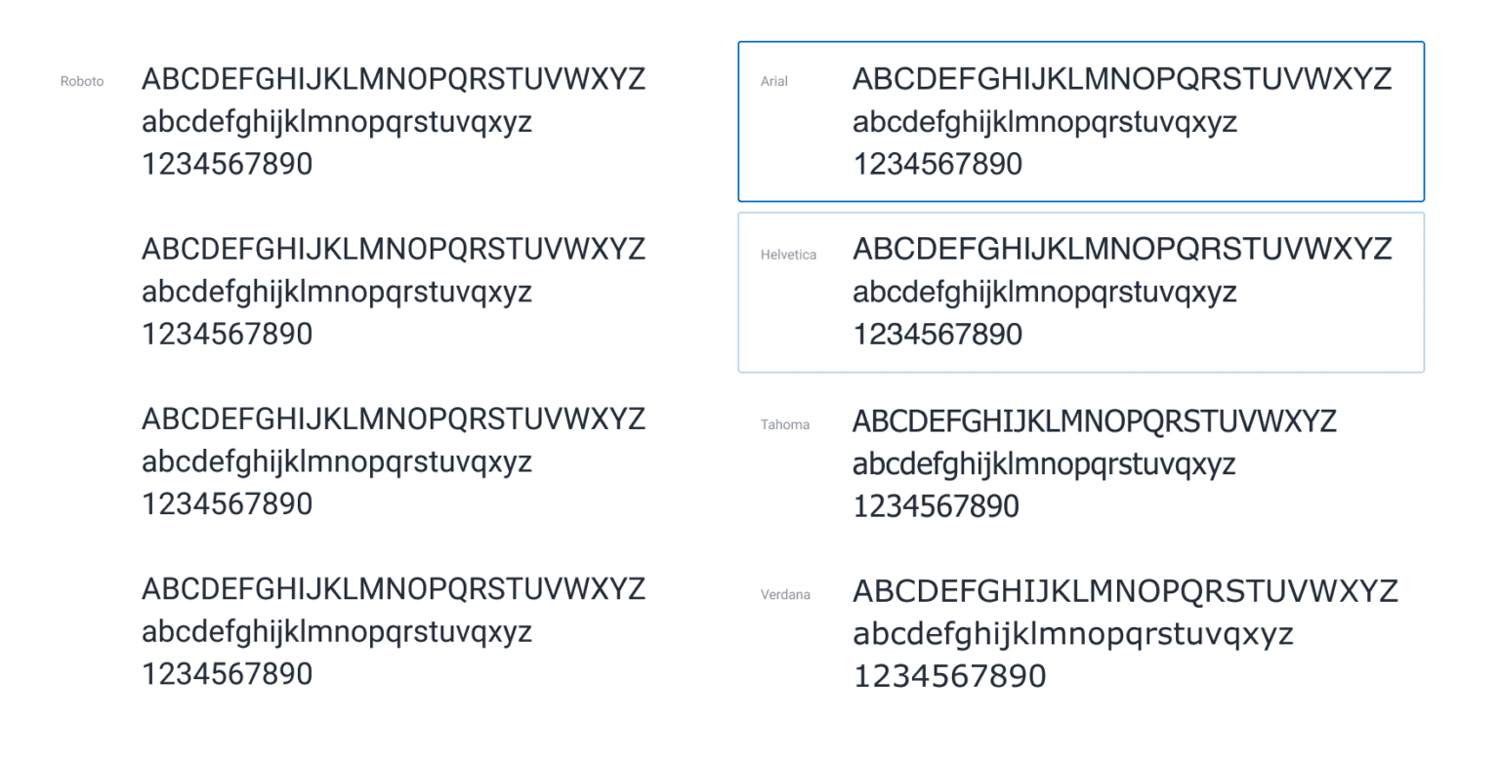Click the Roboto font name label
Viewport: 1500px width, 759px height.
click(82, 81)
